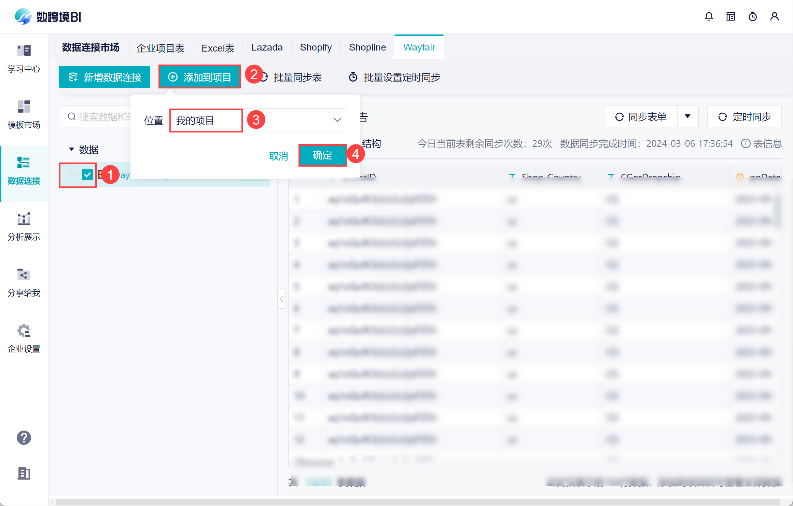Switch to the Lazada tab

[267, 47]
